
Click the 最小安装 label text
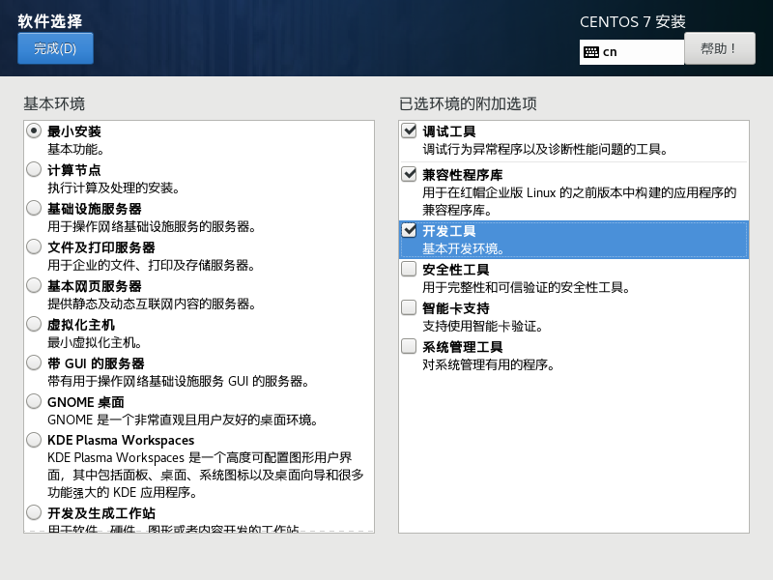click(x=74, y=131)
